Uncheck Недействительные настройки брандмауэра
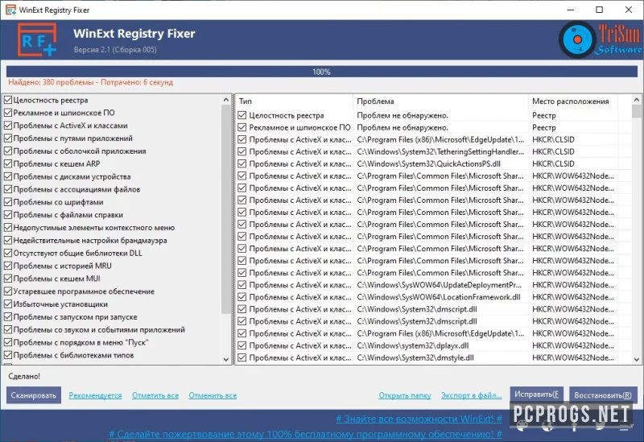 tap(8, 240)
